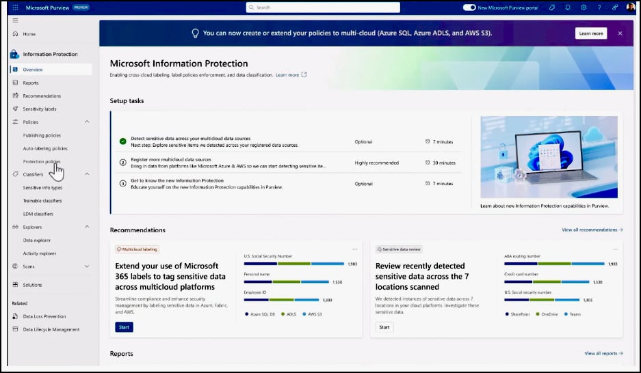The image size is (641, 373).
Task: Click the Learn more banner button
Action: tap(590, 33)
